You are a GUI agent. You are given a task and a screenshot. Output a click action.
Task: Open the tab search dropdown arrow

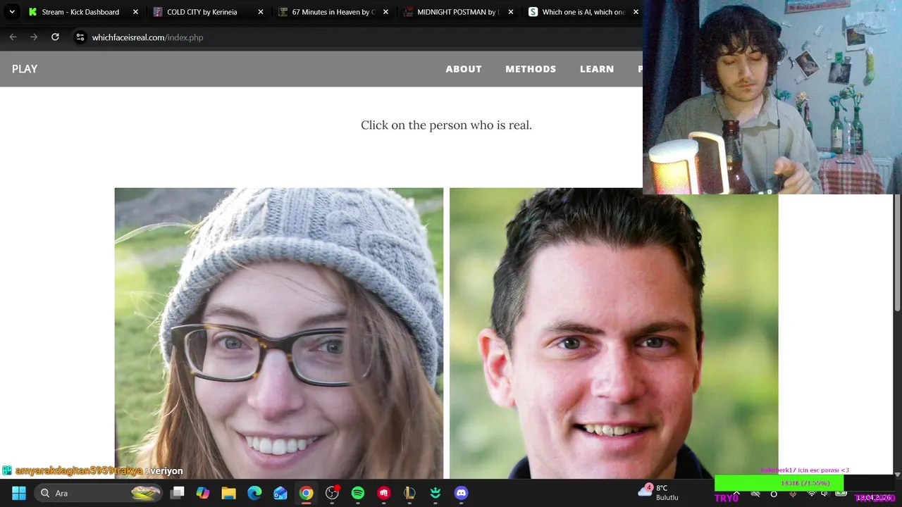(12, 12)
